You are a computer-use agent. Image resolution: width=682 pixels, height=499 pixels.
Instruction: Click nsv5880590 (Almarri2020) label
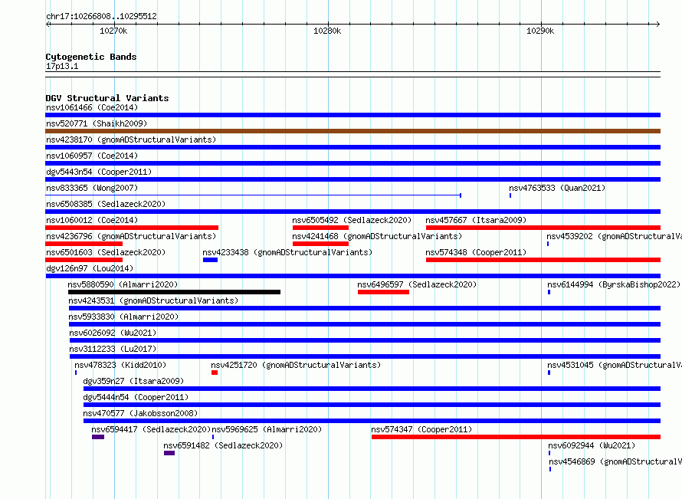(123, 284)
